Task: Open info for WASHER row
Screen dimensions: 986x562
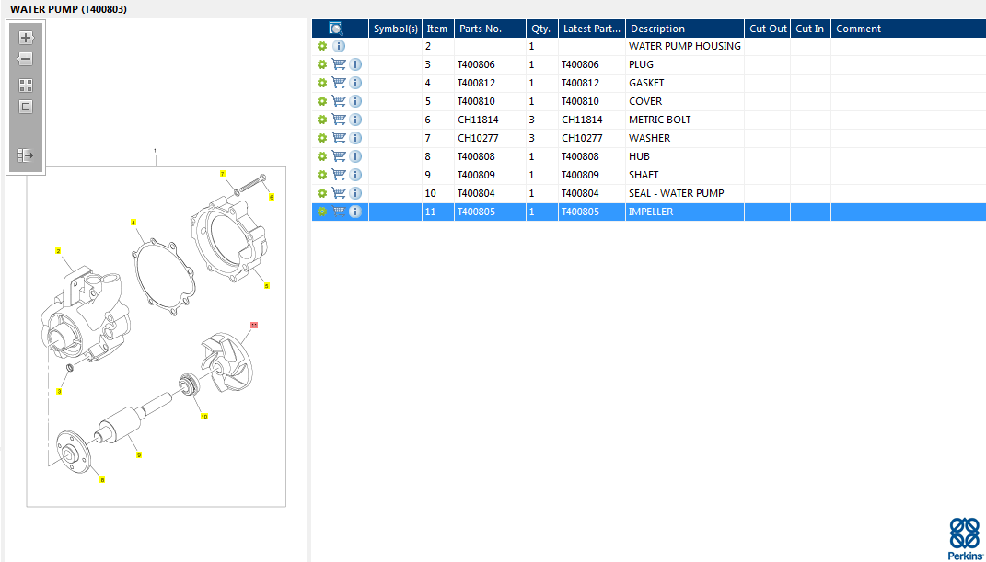Action: click(355, 138)
